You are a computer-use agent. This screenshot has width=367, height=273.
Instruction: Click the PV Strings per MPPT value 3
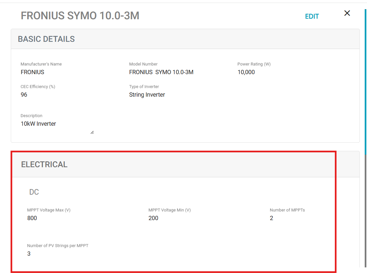pos(29,254)
